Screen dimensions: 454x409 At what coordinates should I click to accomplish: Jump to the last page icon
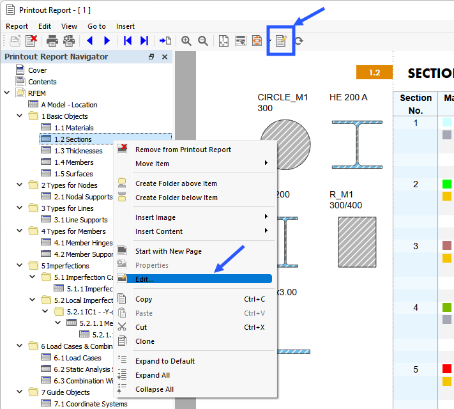pyautogui.click(x=144, y=41)
